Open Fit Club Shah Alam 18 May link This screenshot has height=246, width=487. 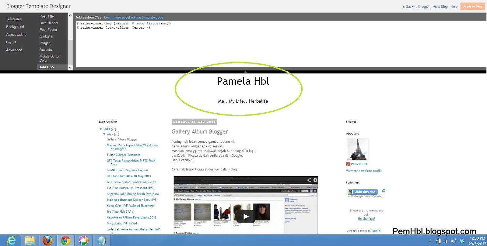(x=128, y=176)
